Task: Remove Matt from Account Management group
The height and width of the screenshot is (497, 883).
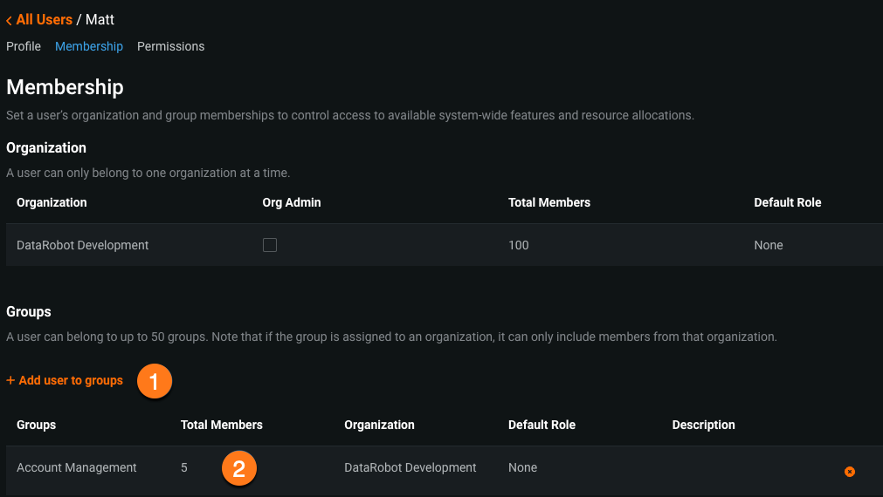Action: (849, 472)
